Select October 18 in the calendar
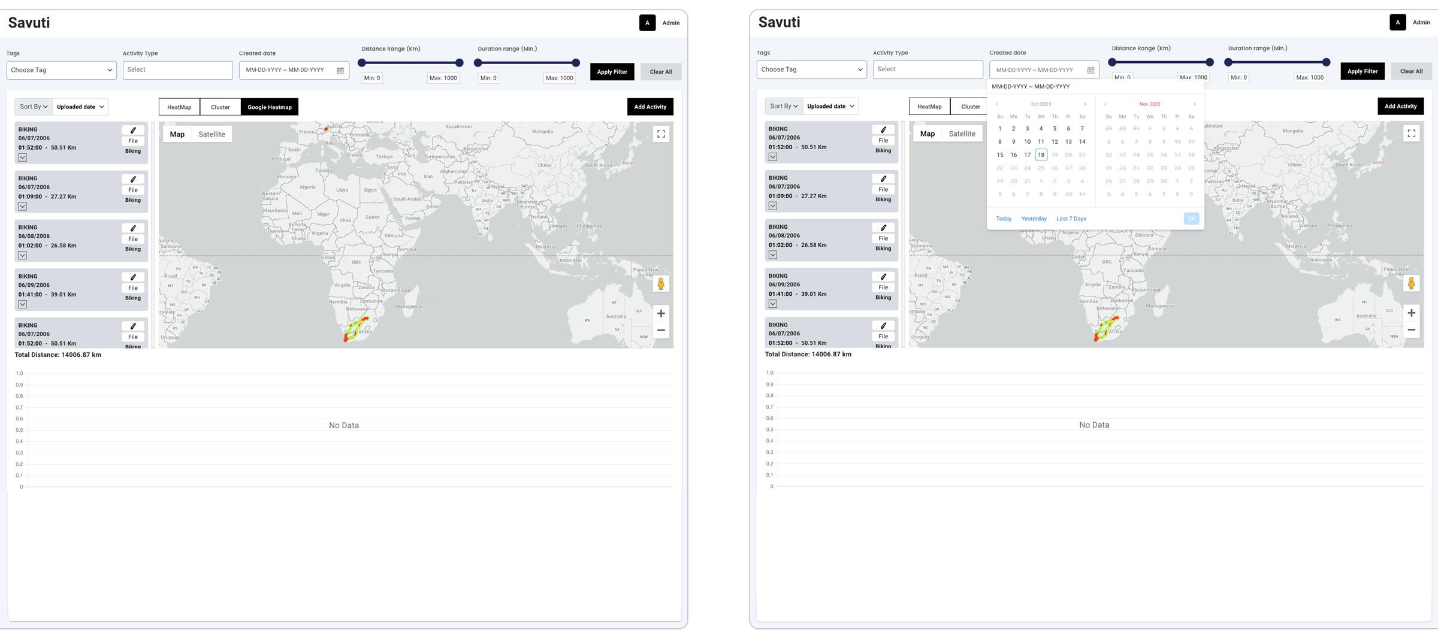The width and height of the screenshot is (1438, 639). (1041, 155)
